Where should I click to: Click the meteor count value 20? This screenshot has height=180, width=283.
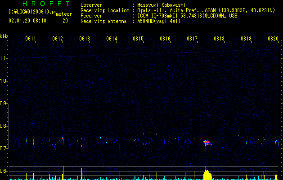coord(65,21)
